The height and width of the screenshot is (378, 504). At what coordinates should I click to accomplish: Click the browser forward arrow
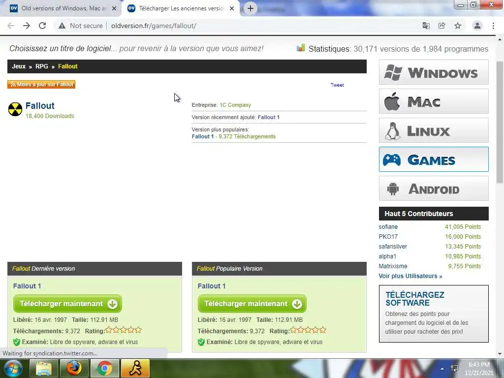27,26
